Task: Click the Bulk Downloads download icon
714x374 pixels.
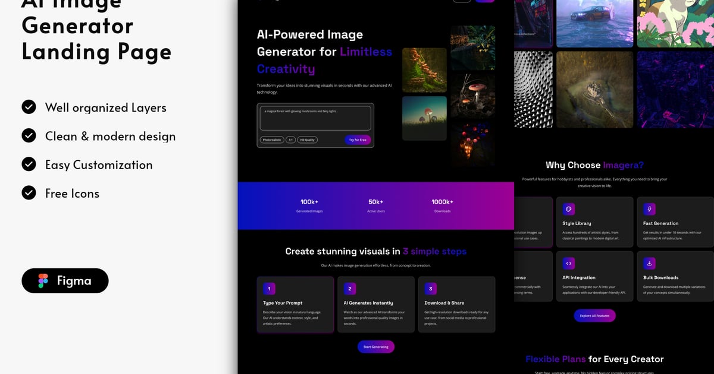Action: (x=649, y=263)
